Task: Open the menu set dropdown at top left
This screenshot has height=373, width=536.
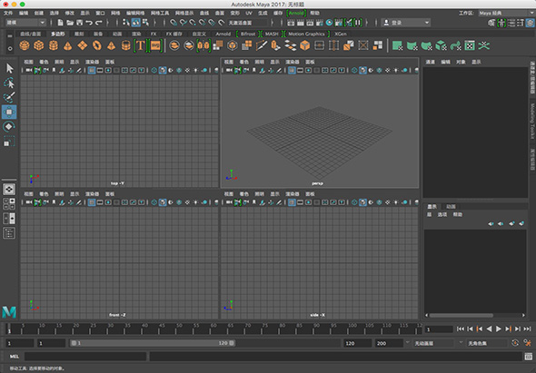Action: (x=26, y=23)
